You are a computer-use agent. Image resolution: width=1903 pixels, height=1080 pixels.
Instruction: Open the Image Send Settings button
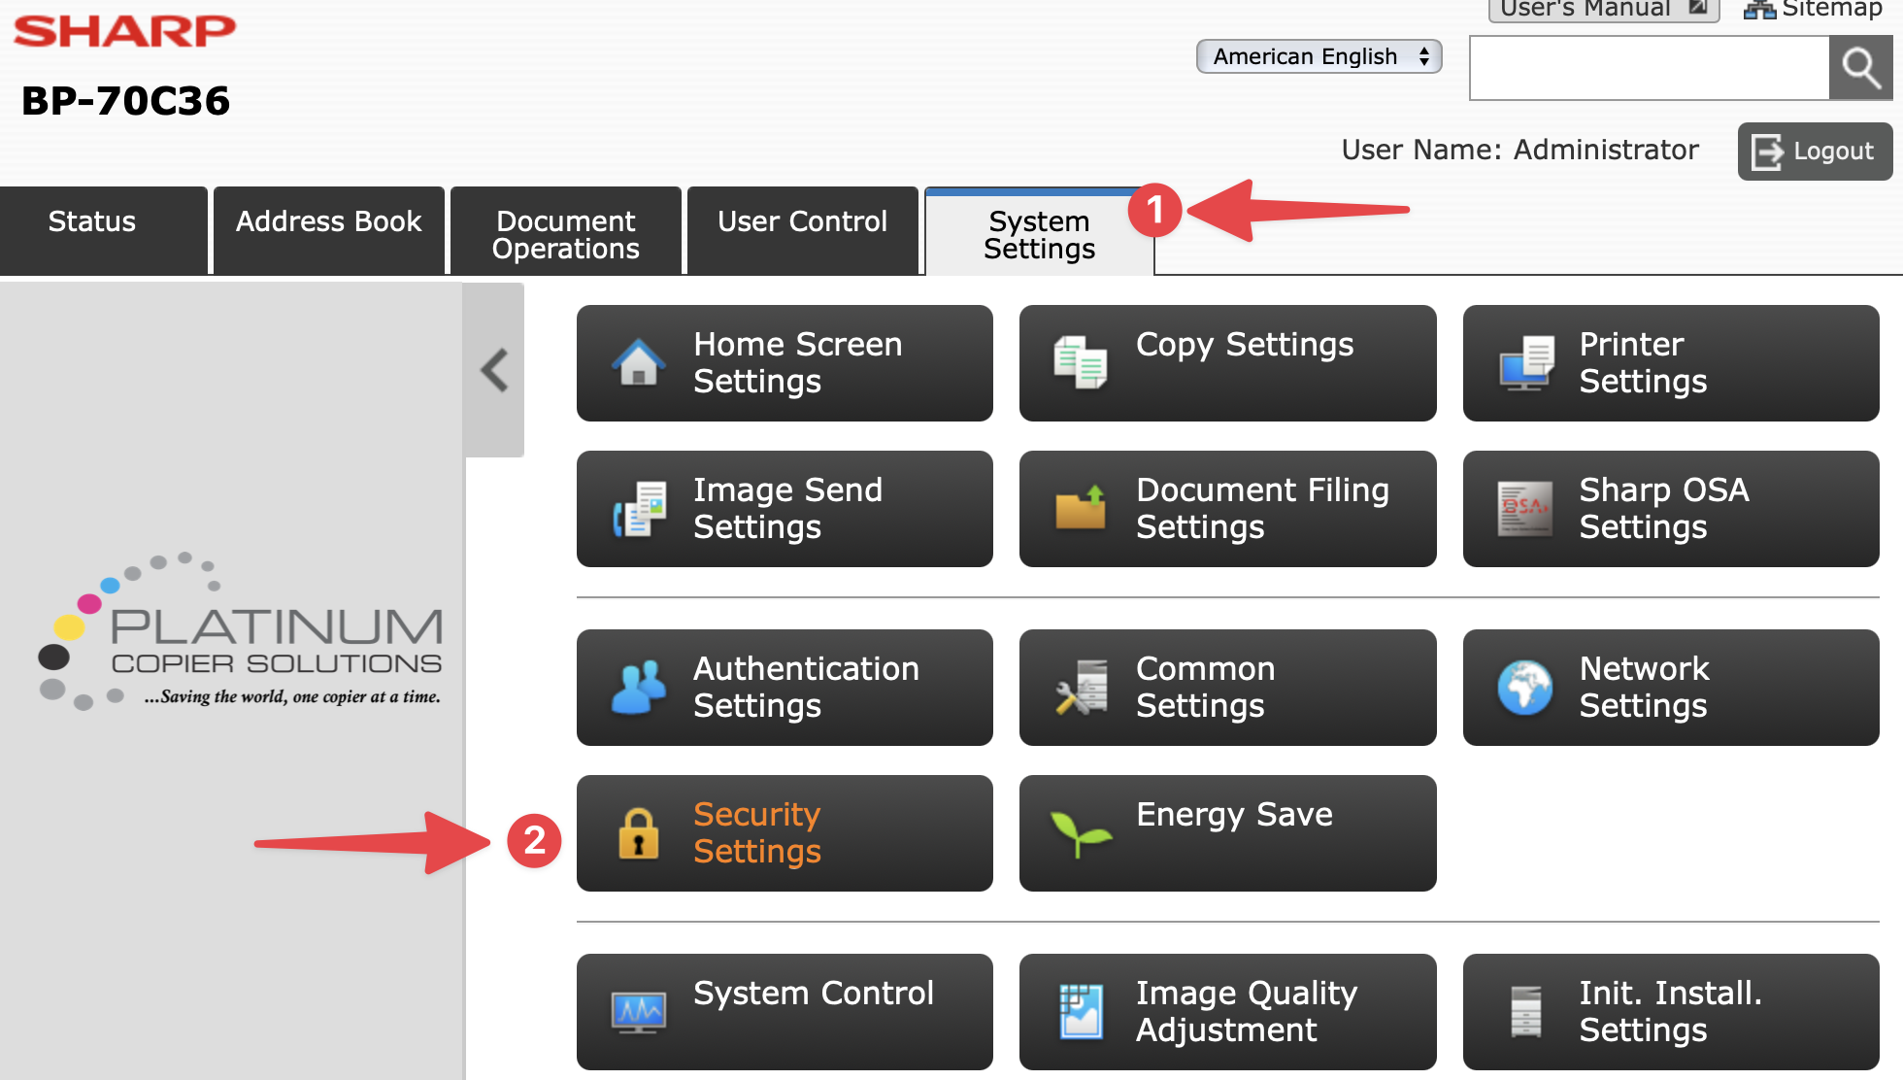(x=785, y=509)
